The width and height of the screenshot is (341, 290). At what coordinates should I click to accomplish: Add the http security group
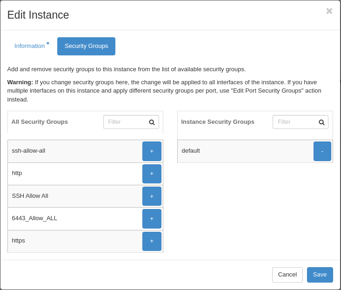coord(152,174)
